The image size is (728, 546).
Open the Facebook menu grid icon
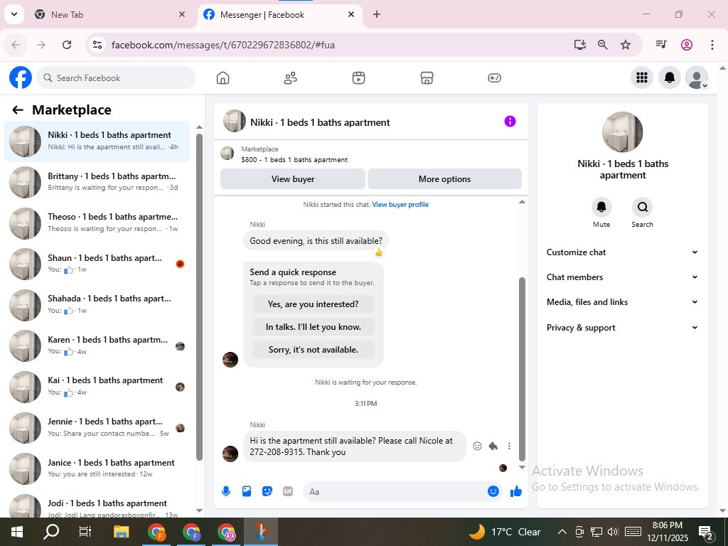pos(642,77)
